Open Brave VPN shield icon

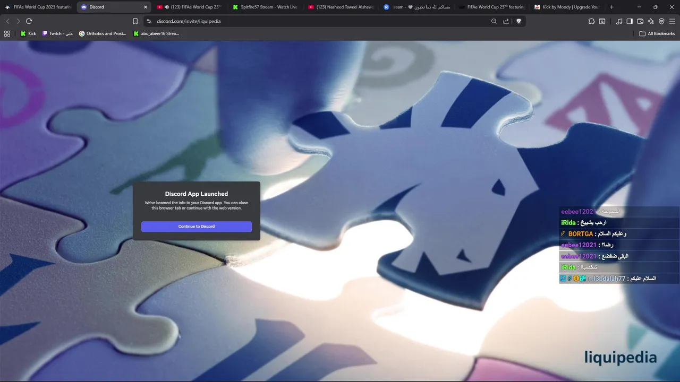pyautogui.click(x=661, y=21)
